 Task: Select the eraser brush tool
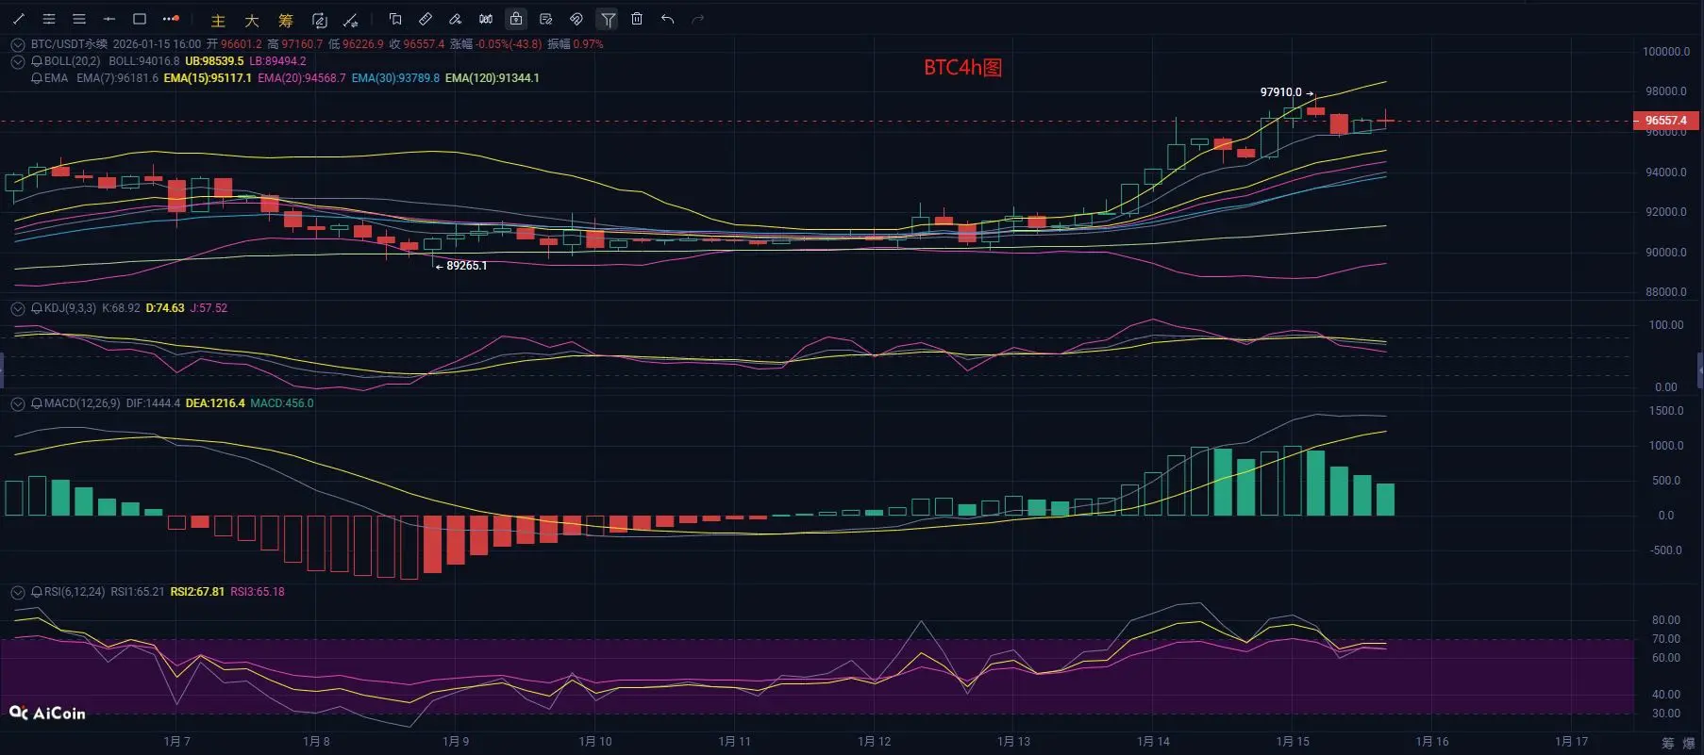point(456,19)
